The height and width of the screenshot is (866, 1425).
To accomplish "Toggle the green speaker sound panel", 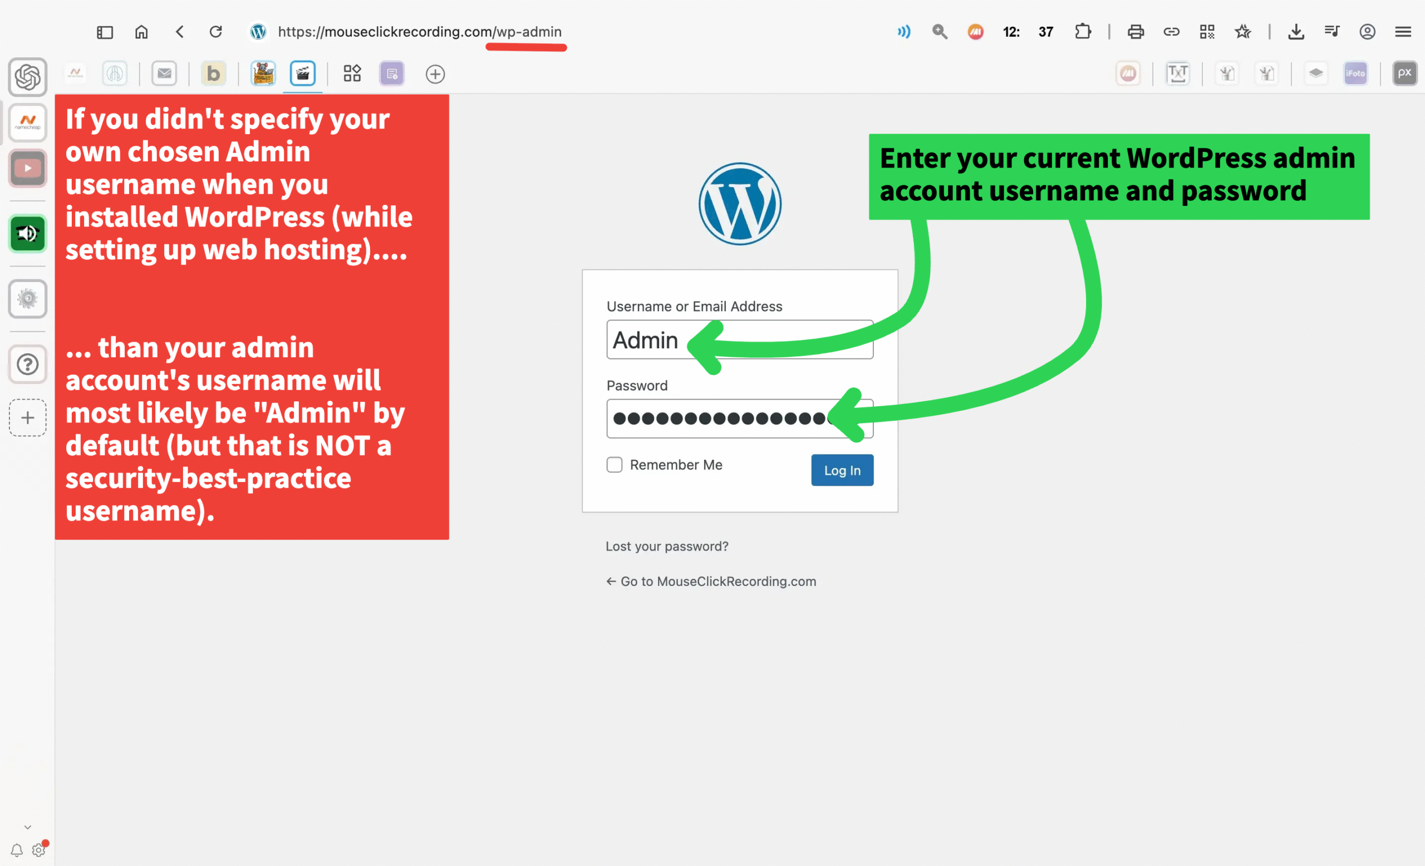I will [27, 234].
